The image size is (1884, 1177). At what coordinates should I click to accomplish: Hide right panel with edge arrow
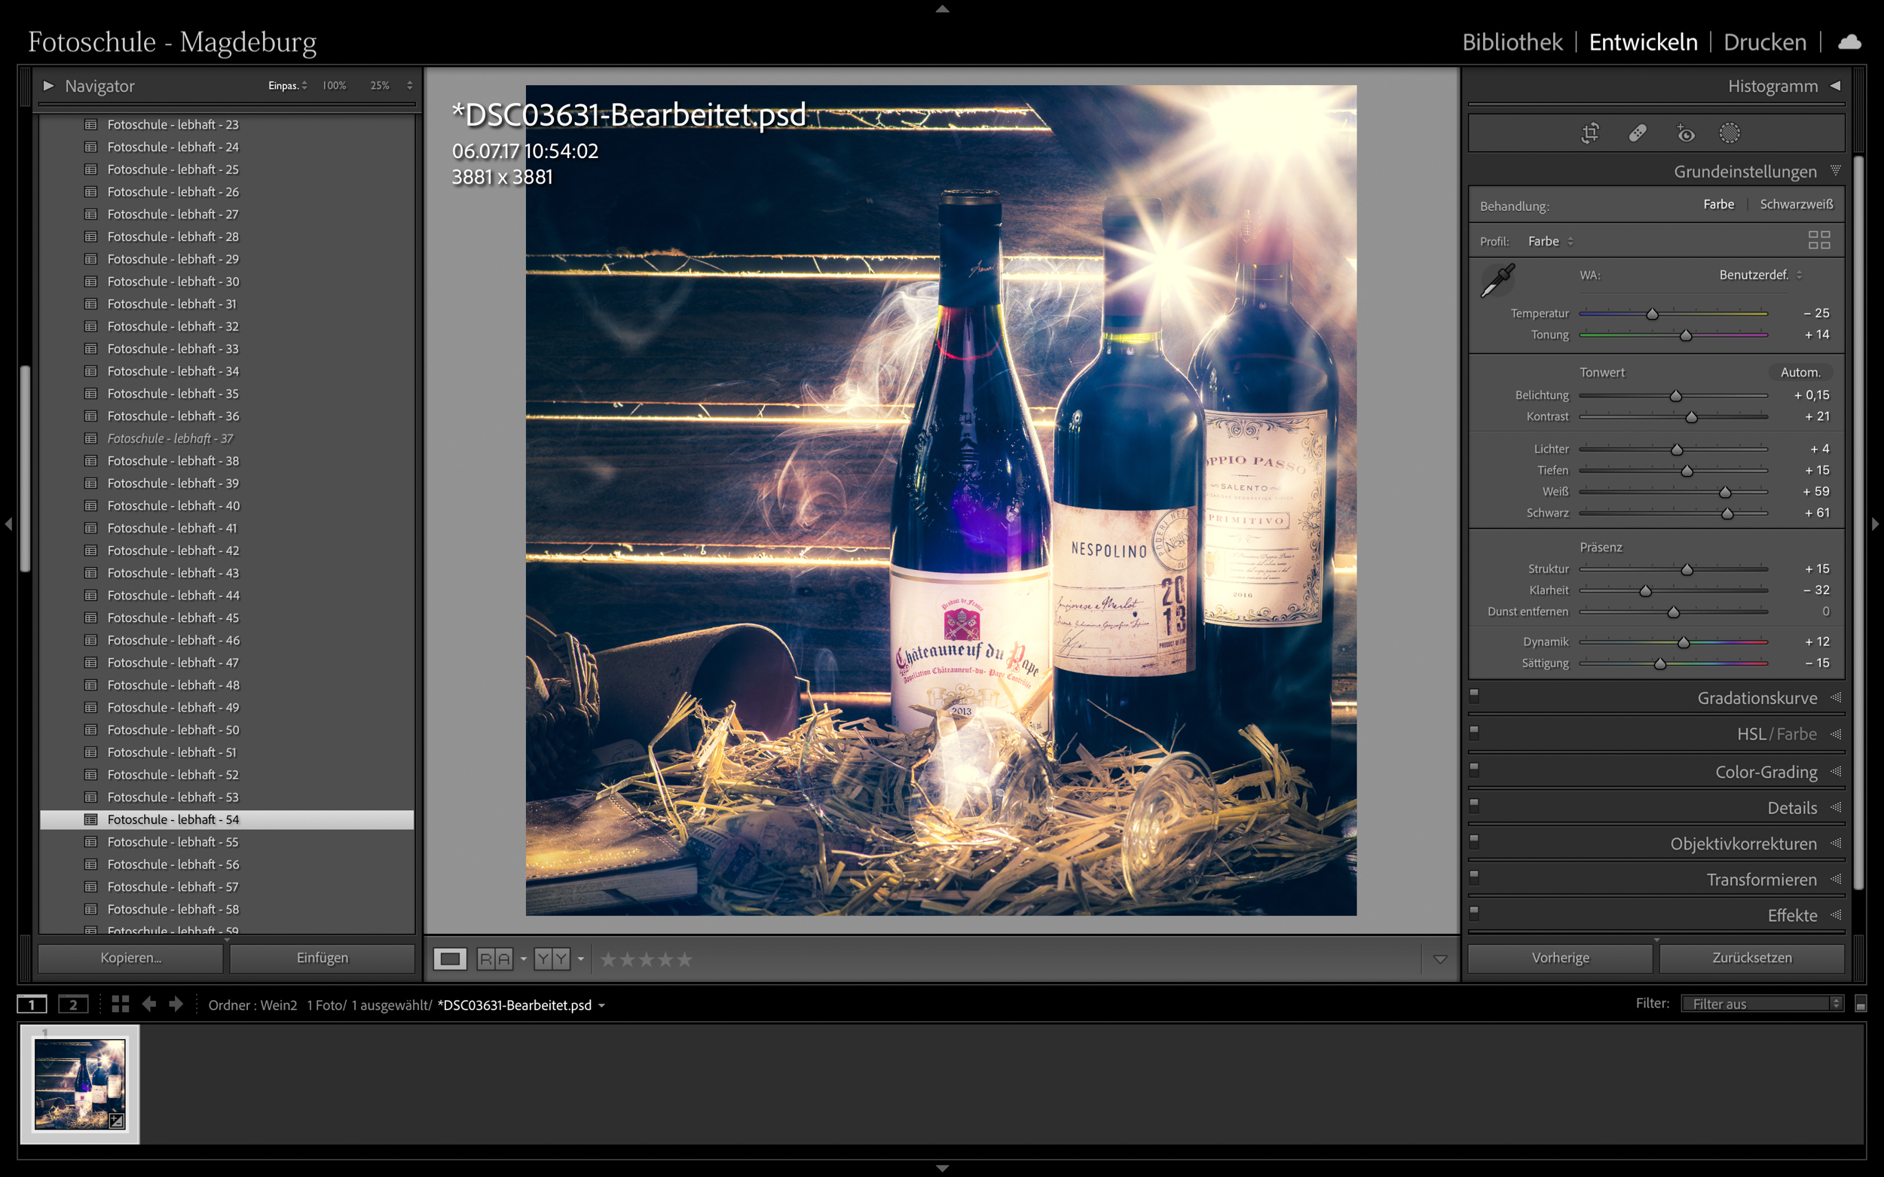1876,524
